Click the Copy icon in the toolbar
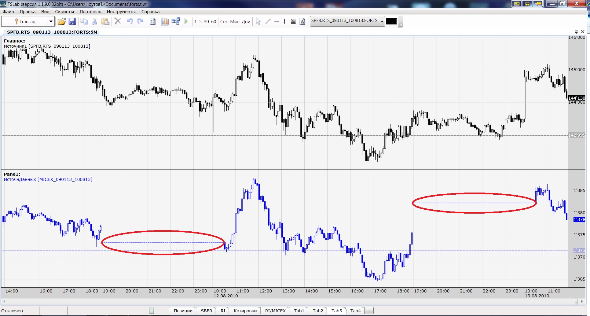The height and width of the screenshot is (316, 590). coord(84,21)
